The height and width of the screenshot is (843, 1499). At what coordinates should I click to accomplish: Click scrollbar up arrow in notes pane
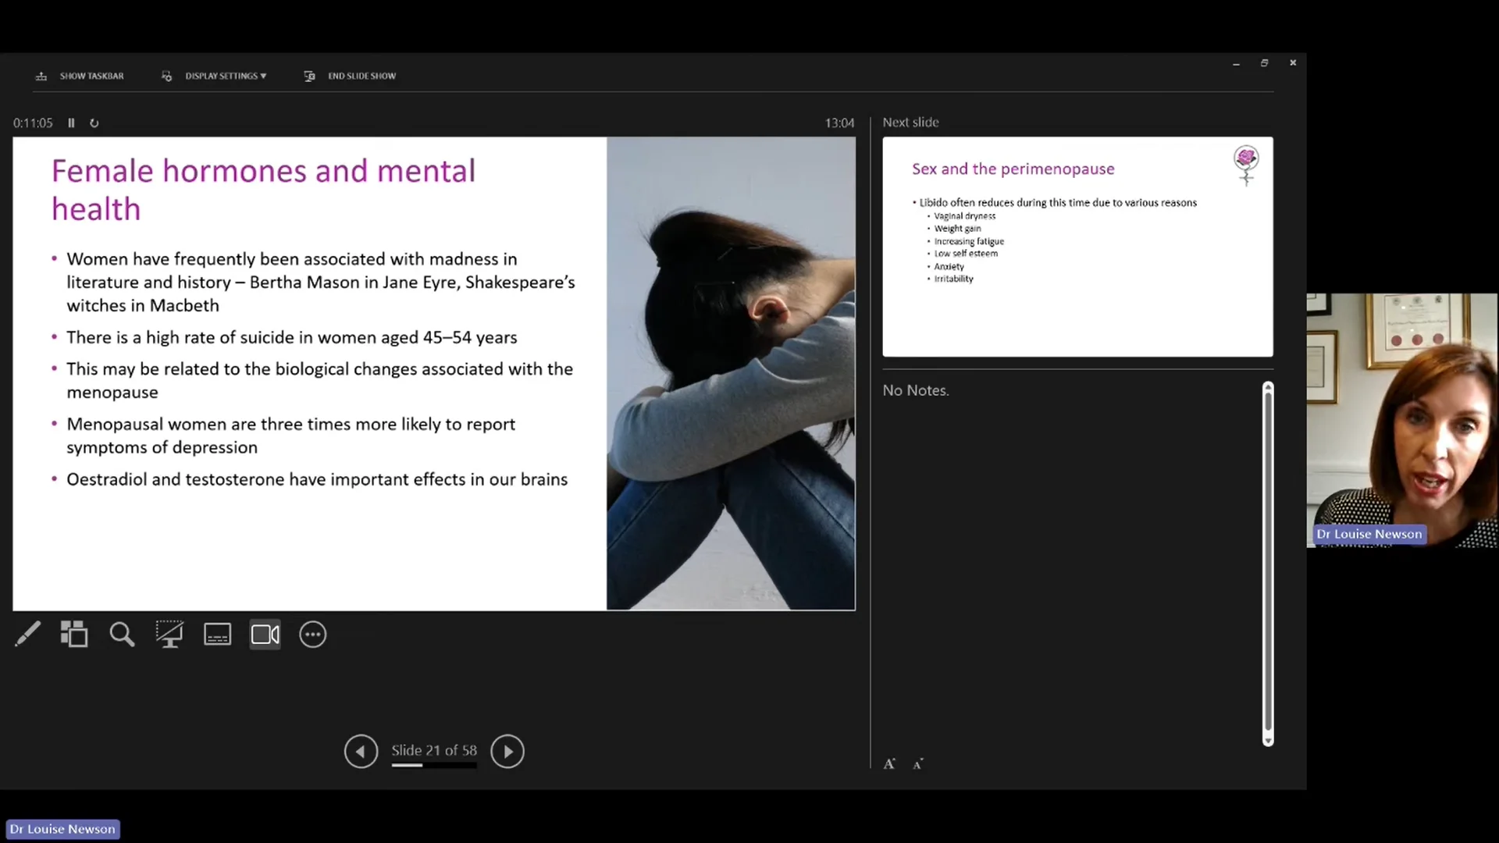pyautogui.click(x=1268, y=386)
